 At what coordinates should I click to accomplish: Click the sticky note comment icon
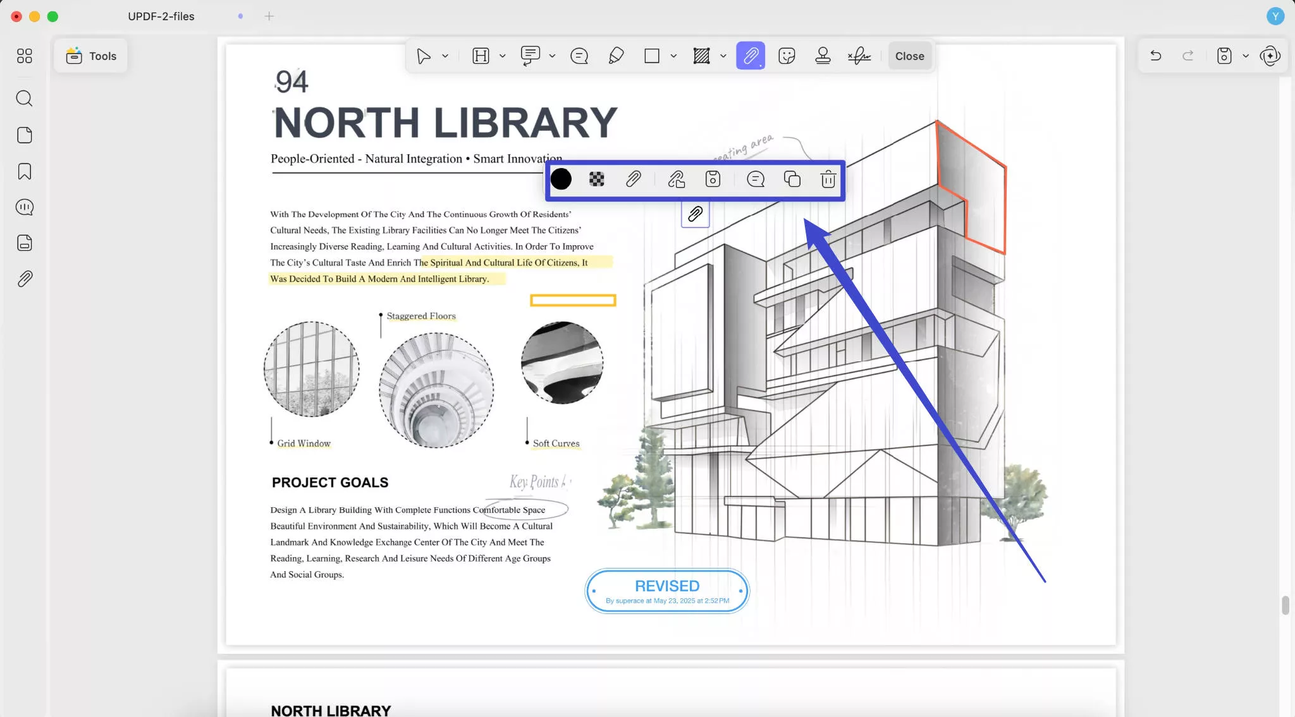tap(579, 56)
